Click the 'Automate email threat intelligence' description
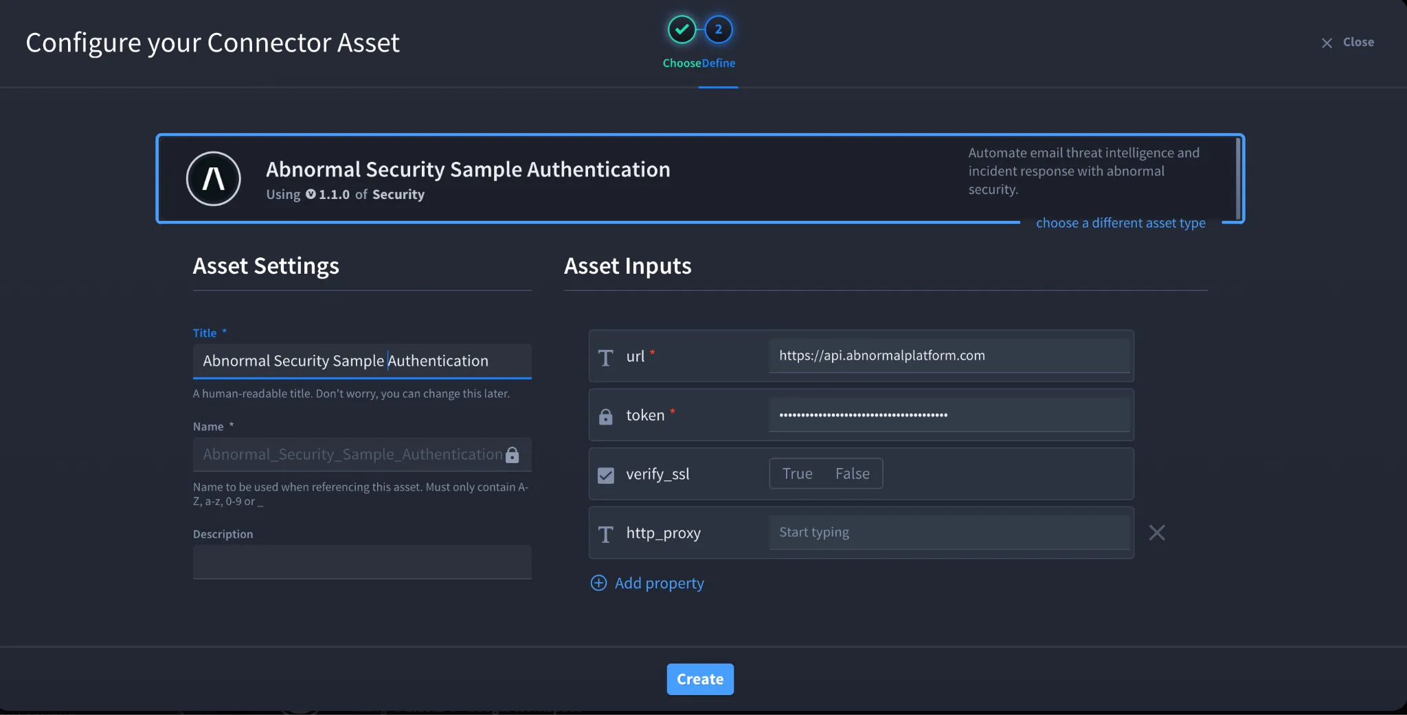Viewport: 1407px width, 715px height. coord(1083,171)
